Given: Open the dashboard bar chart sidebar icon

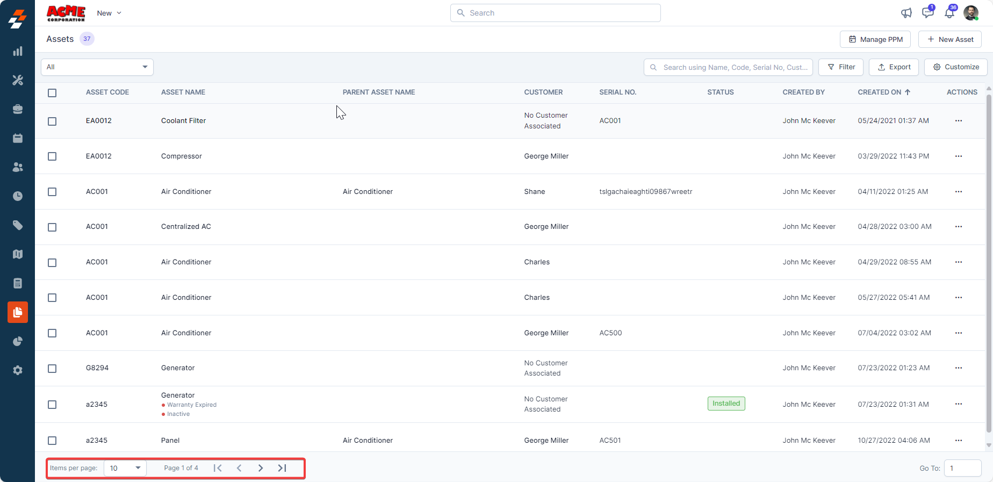Looking at the screenshot, I should tap(18, 51).
